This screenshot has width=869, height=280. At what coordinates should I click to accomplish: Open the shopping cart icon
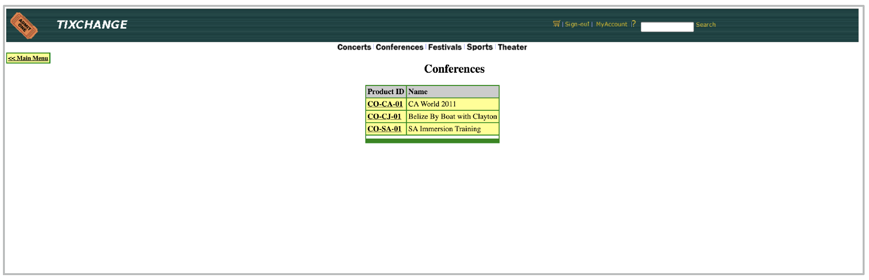(556, 23)
